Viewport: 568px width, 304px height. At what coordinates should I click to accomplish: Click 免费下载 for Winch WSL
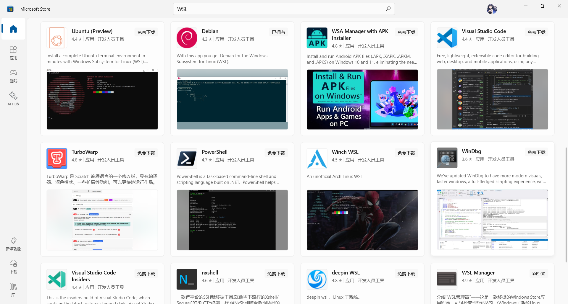[x=406, y=153]
